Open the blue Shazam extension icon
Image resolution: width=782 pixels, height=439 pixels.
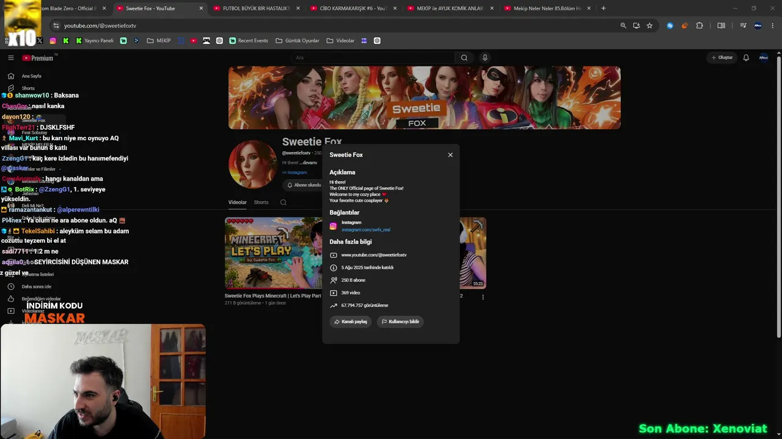(x=670, y=26)
